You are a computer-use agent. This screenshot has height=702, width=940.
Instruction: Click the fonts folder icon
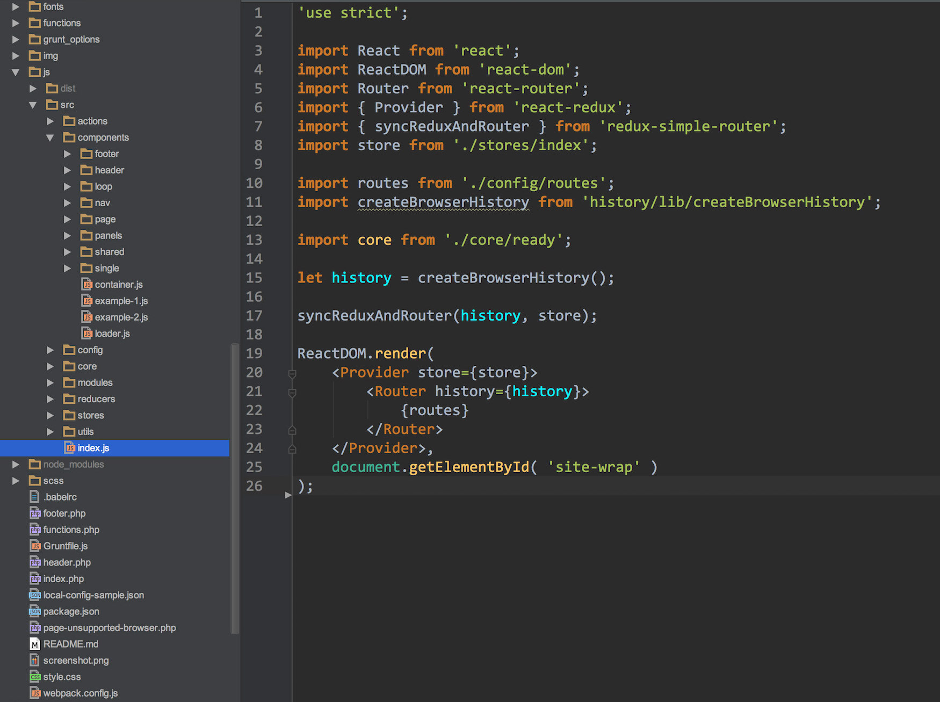[35, 6]
